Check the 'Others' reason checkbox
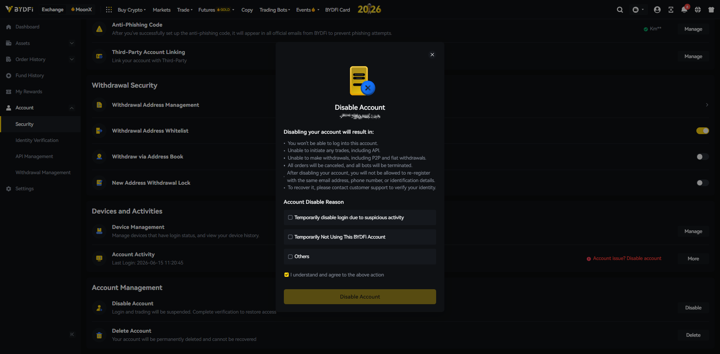Viewport: 720px width, 354px height. pyautogui.click(x=290, y=257)
